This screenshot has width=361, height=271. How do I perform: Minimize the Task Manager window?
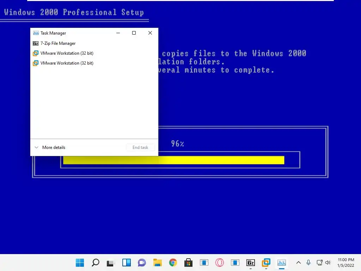[x=118, y=33]
